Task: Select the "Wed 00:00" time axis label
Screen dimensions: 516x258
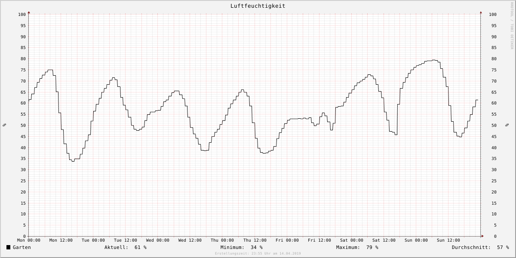Action: tap(158, 240)
